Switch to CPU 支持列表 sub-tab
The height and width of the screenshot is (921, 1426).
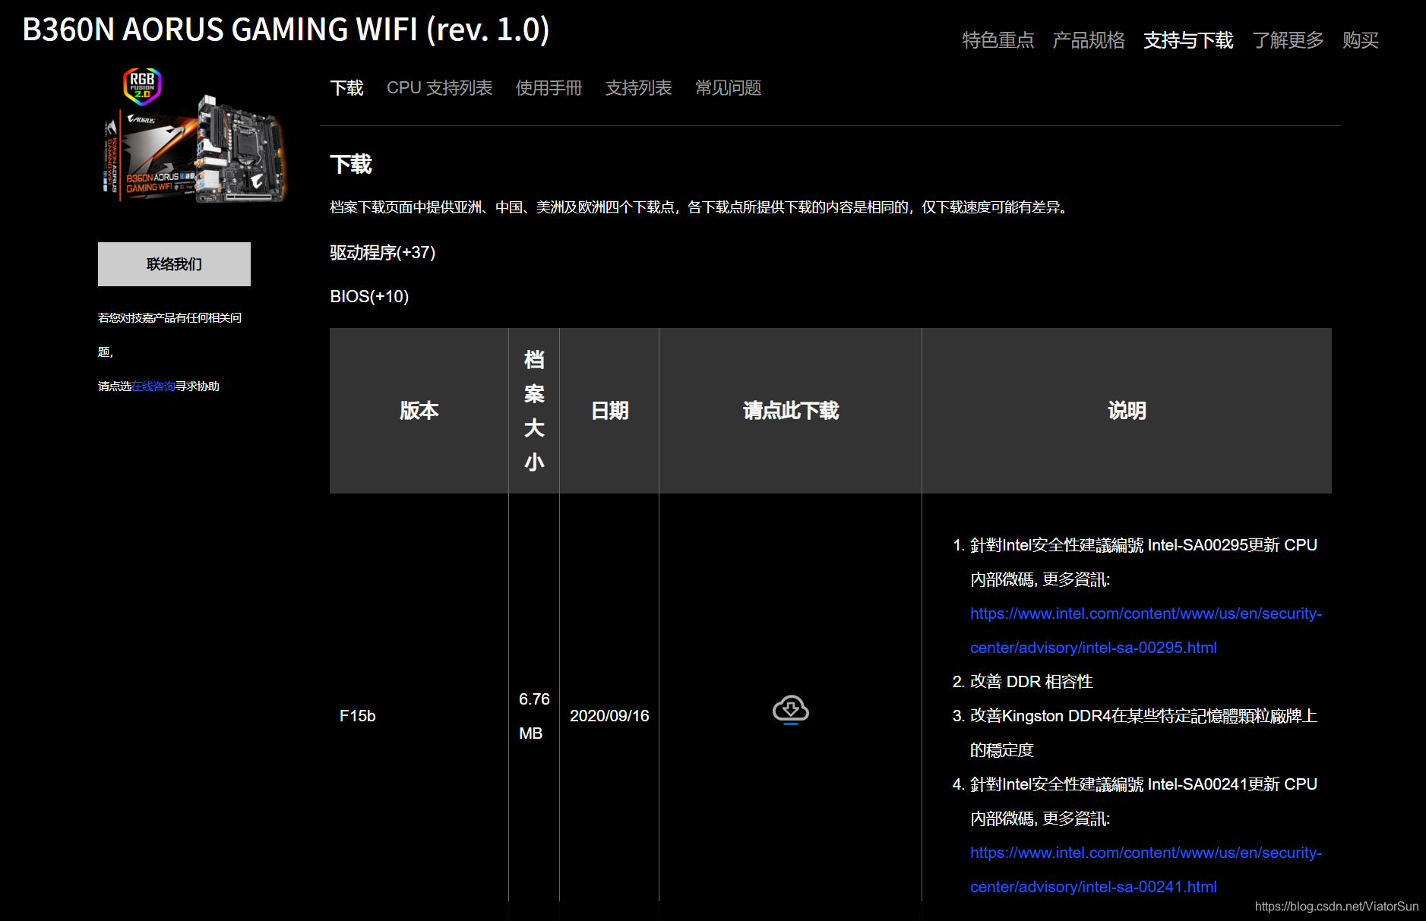(x=439, y=88)
